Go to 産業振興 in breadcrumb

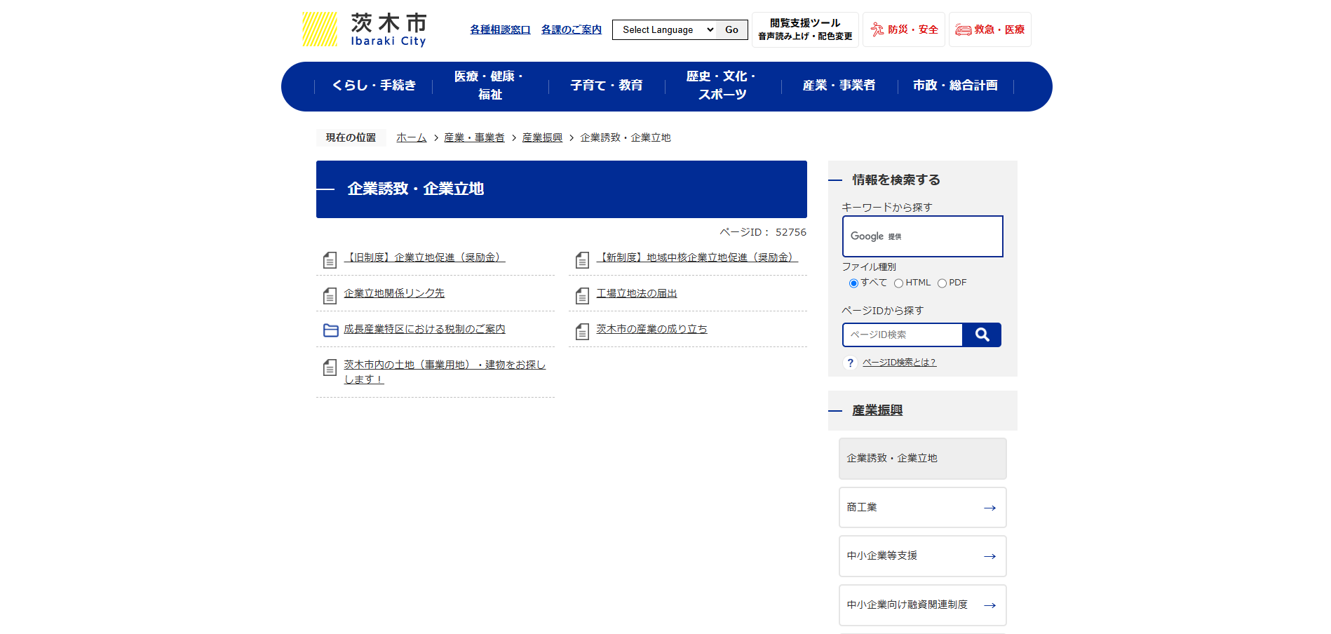[x=542, y=137]
